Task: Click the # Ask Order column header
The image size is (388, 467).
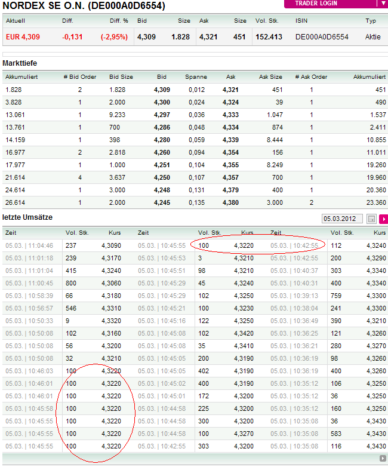Action: click(311, 77)
